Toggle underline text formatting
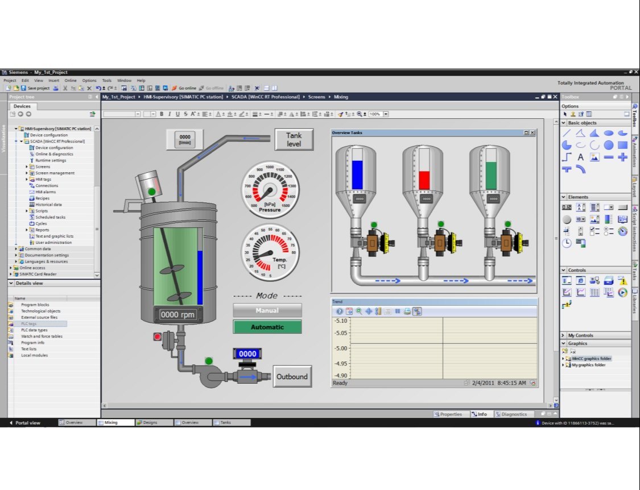Viewport: 640px width, 490px height. [x=177, y=114]
